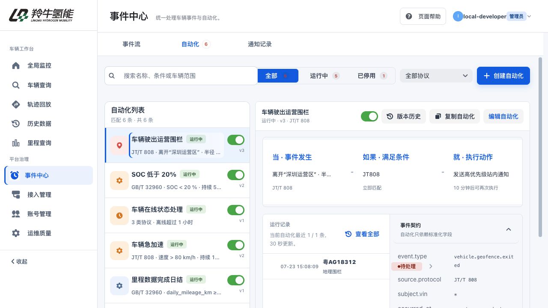The width and height of the screenshot is (548, 308).
Task: Click the 接入管理 devices icon
Action: (16, 195)
